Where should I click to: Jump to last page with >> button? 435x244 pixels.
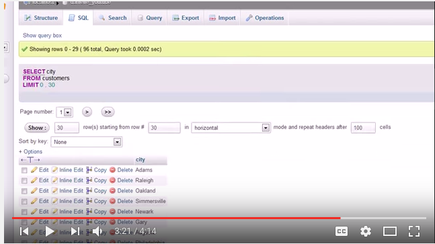[108, 112]
